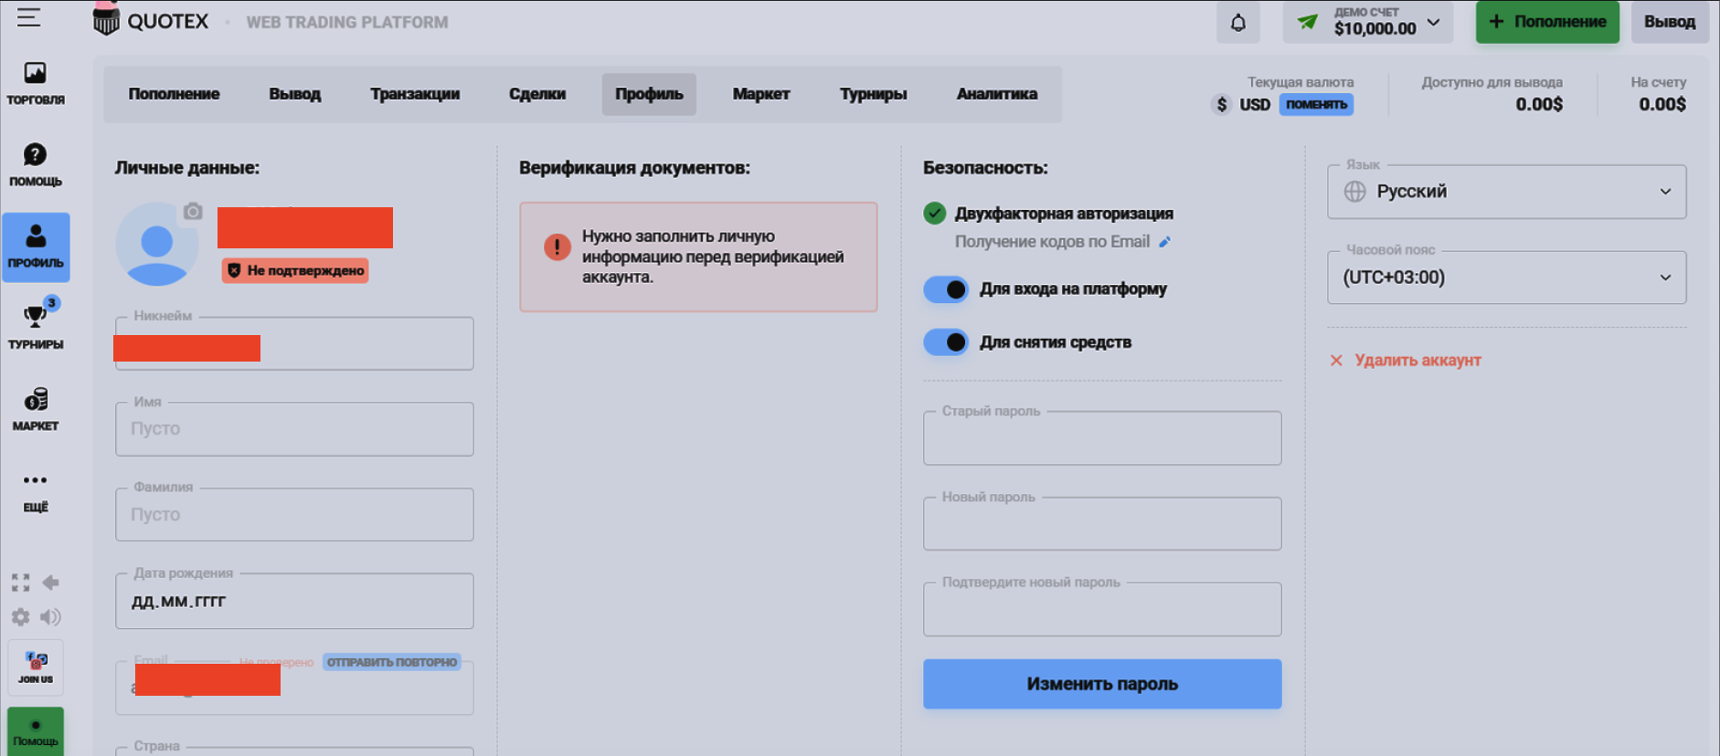Mute sound with speaker icon
The image size is (1720, 756).
(x=51, y=617)
